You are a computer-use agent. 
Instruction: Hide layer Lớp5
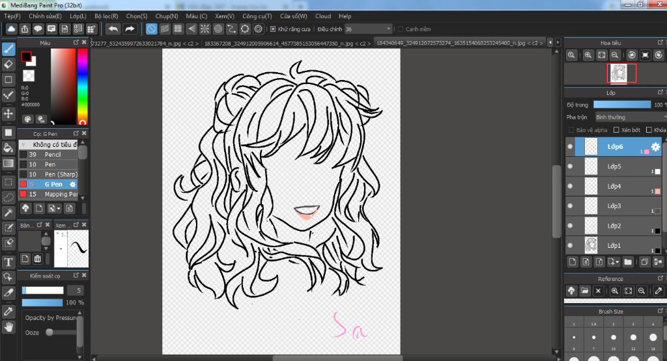pos(570,167)
